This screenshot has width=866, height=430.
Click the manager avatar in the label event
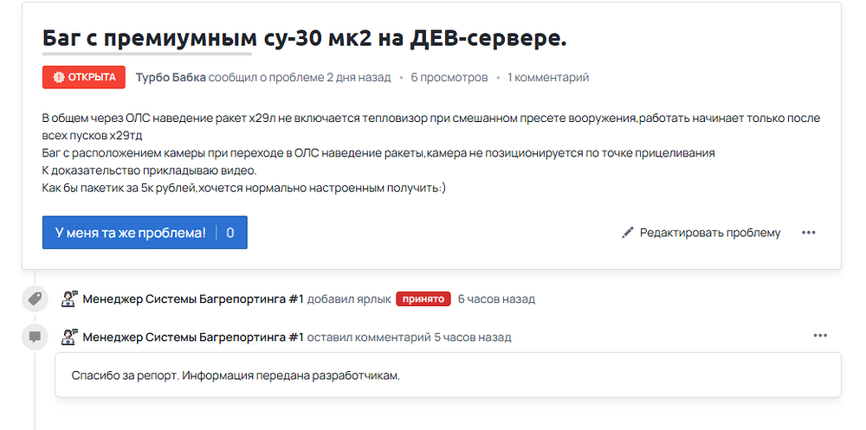[69, 299]
